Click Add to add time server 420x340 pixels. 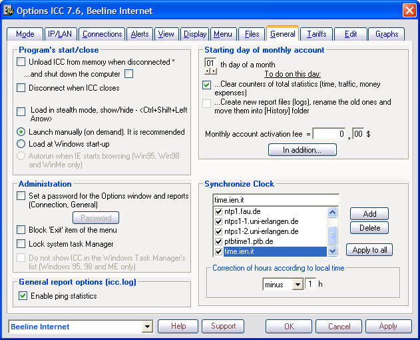369,214
